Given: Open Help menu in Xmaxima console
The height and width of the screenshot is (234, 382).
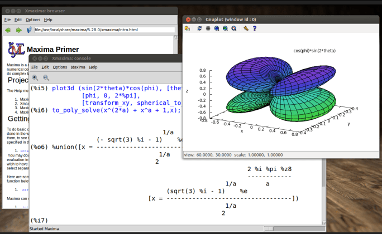Looking at the screenshot, I should coord(93,67).
